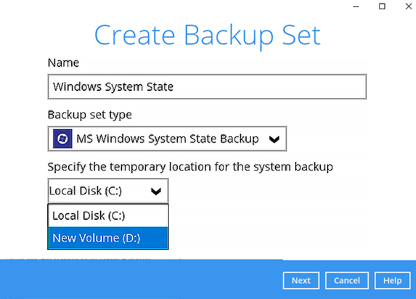416x299 pixels.
Task: Choose New Volume (D:) from the list
Action: click(108, 238)
